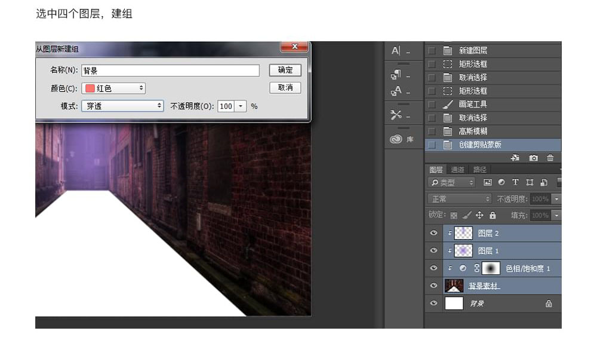Click the red color swatch beside 红色
The width and height of the screenshot is (597, 340).
[x=90, y=88]
